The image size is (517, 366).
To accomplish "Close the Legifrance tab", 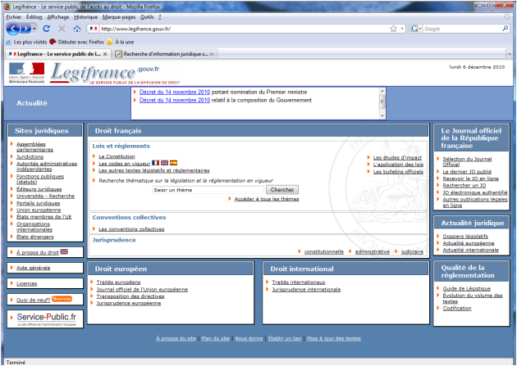I will tap(105, 54).
